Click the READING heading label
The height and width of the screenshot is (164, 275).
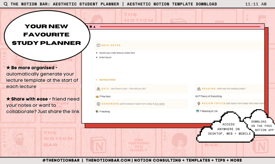tap(209, 89)
